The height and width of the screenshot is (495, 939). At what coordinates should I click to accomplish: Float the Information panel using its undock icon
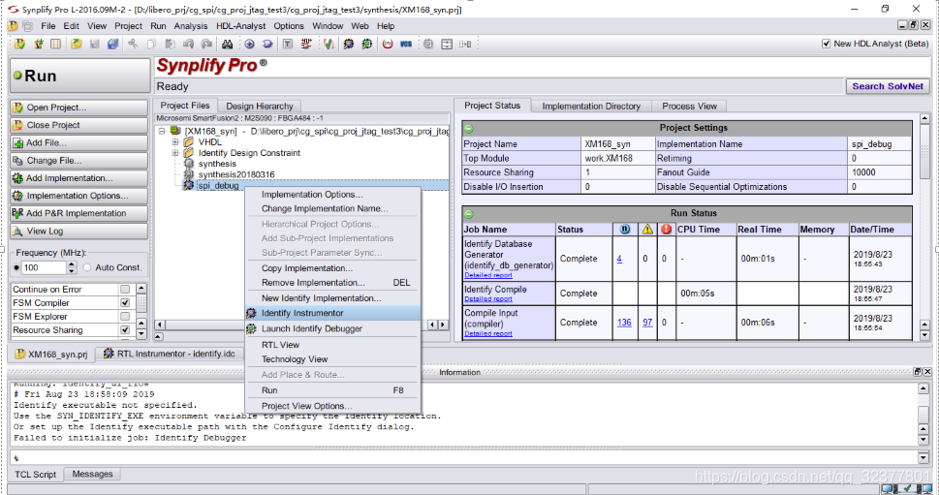[x=917, y=372]
